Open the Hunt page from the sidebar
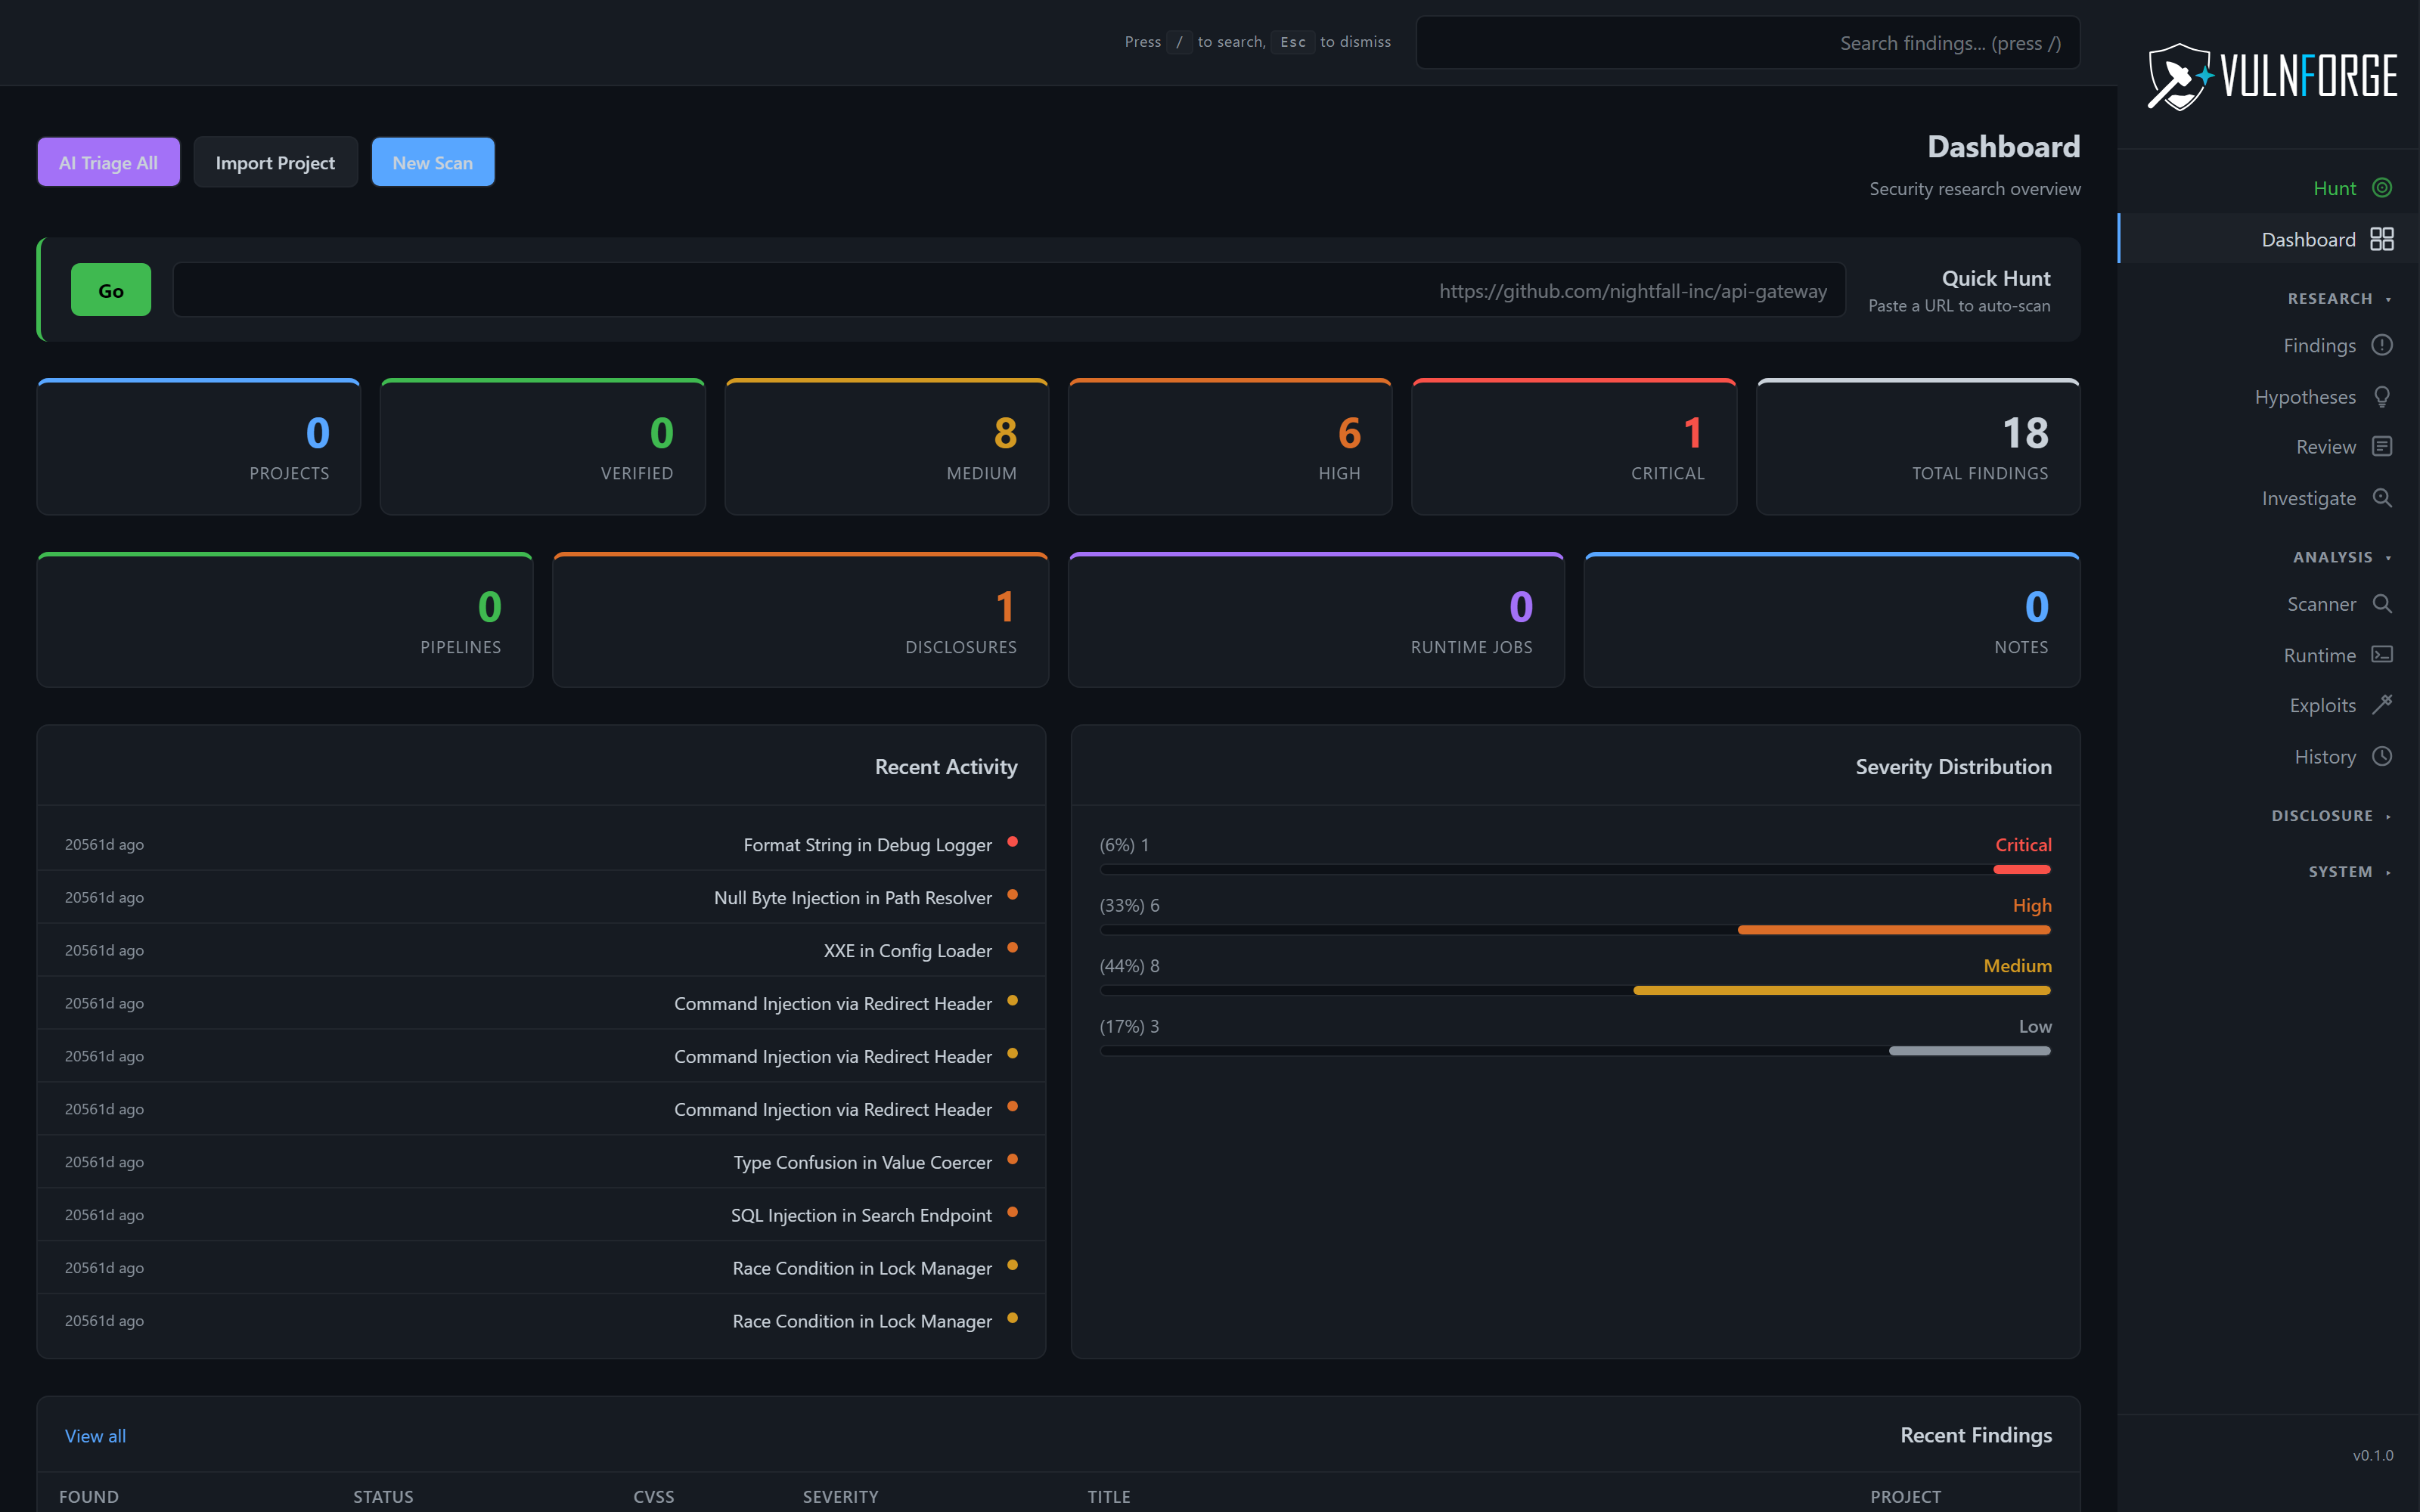Image resolution: width=2420 pixels, height=1512 pixels. pos(2334,188)
